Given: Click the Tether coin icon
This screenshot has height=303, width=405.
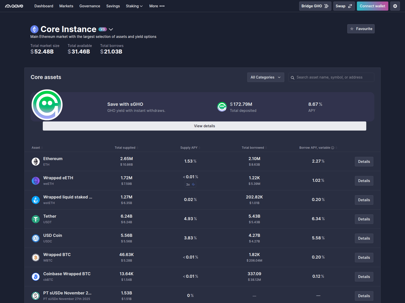Looking at the screenshot, I should pyautogui.click(x=35, y=219).
